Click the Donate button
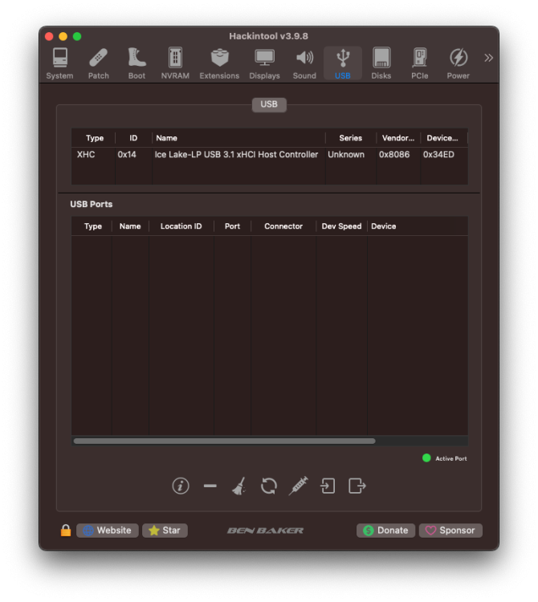538x602 pixels. pos(385,531)
